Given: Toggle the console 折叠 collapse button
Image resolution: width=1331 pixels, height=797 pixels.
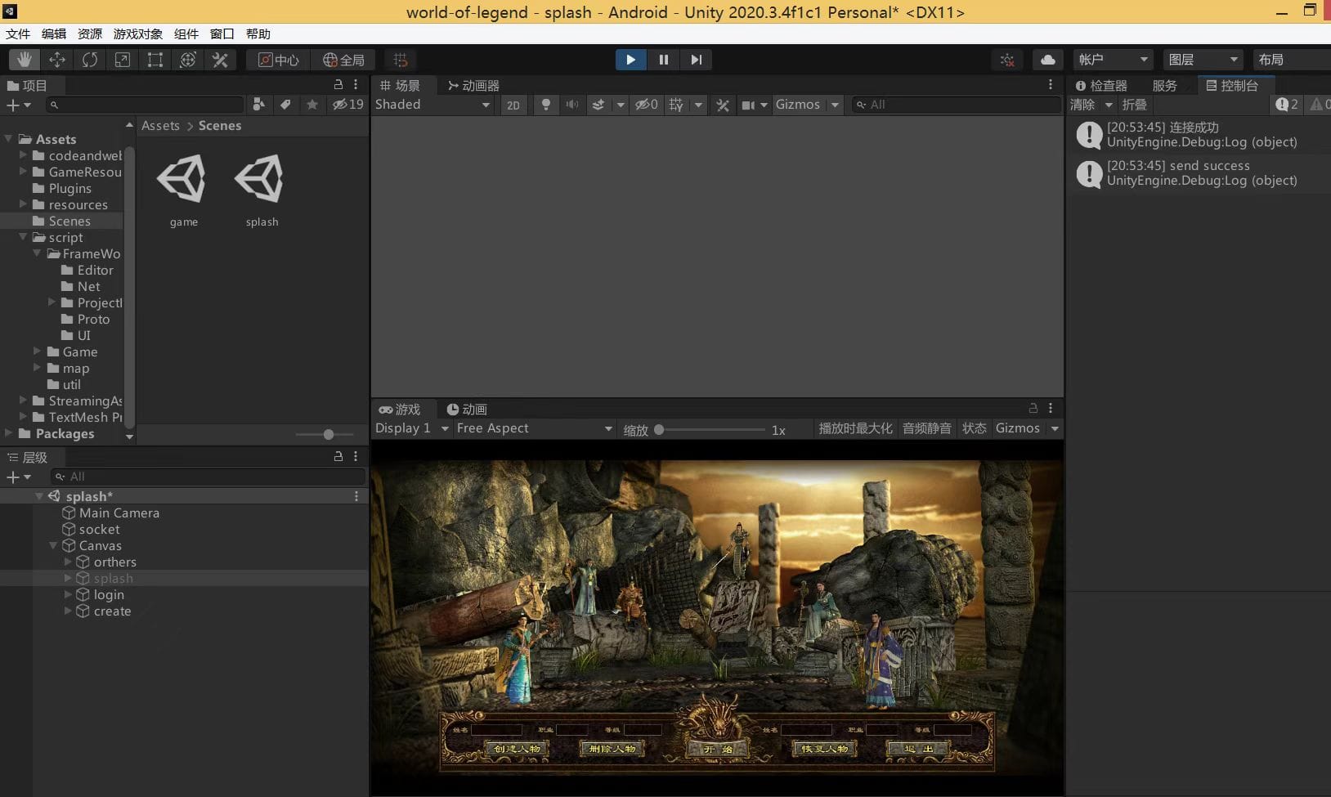Looking at the screenshot, I should pyautogui.click(x=1134, y=105).
